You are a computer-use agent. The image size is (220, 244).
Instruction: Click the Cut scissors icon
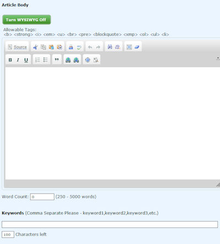click(35, 47)
